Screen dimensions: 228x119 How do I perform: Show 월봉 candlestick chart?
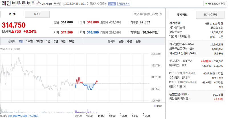point(138,41)
